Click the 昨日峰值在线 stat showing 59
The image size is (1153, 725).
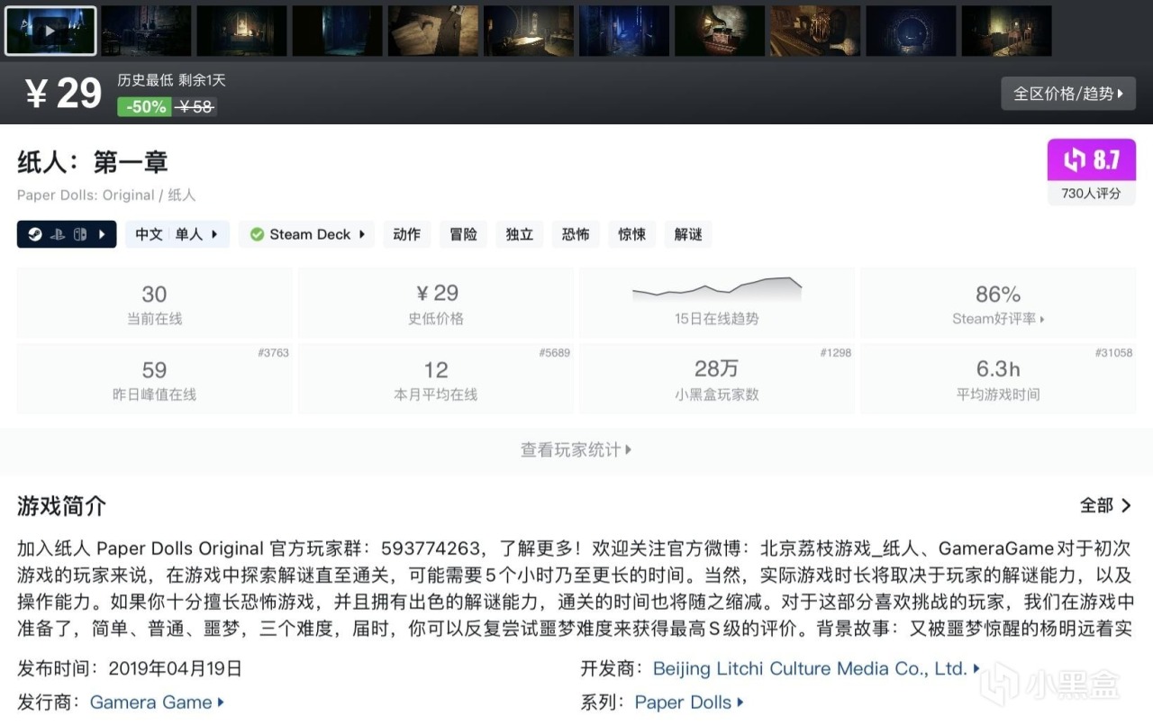(x=155, y=379)
